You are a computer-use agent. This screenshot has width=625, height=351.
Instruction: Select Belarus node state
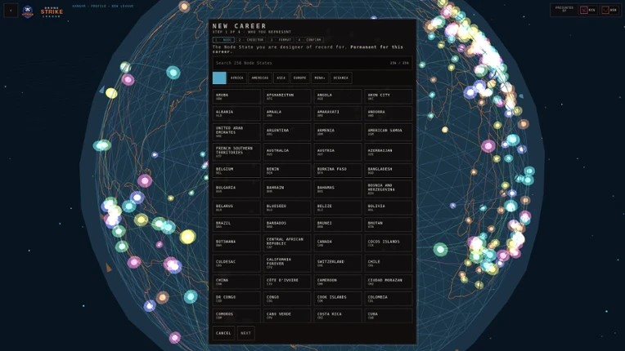236,207
